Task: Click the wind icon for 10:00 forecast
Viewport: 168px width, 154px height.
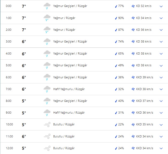Action: tap(47, 125)
